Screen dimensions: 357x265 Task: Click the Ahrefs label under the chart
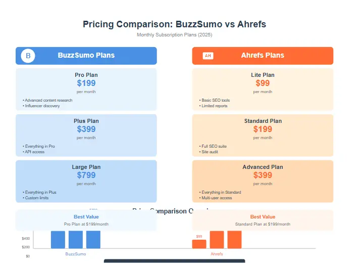pyautogui.click(x=217, y=254)
